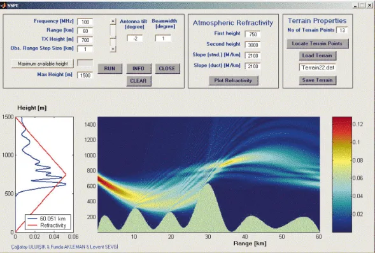Click the CLOSE button in the panel

(167, 69)
